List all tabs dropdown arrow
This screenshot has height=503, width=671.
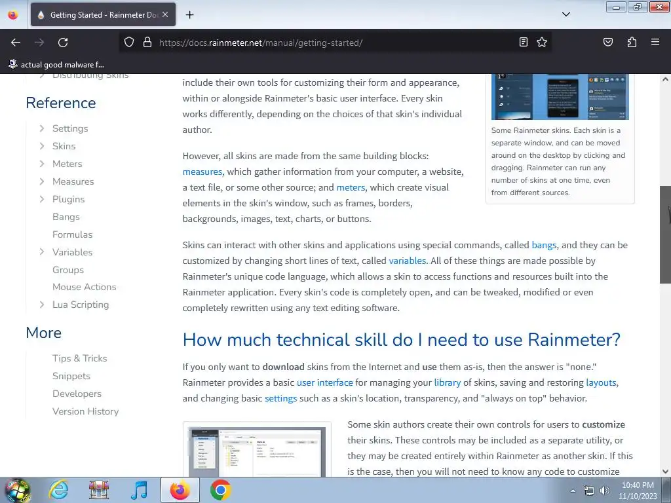point(566,14)
